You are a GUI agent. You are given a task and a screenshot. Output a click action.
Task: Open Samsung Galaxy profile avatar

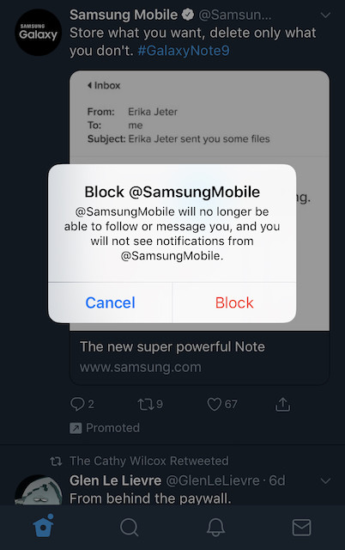coord(38,33)
